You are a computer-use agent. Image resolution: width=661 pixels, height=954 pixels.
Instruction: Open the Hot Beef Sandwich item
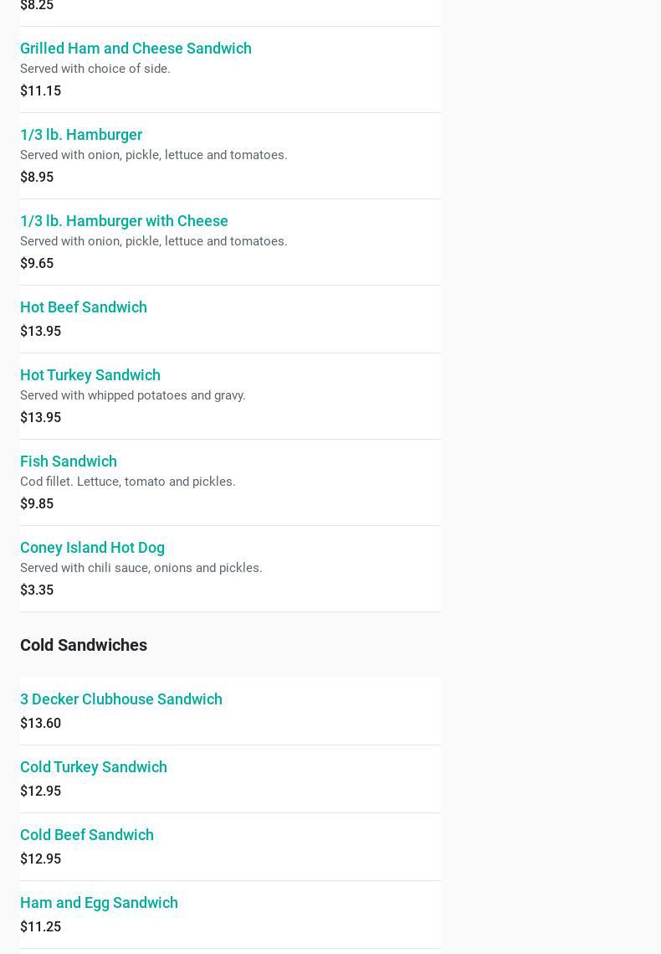click(x=84, y=307)
